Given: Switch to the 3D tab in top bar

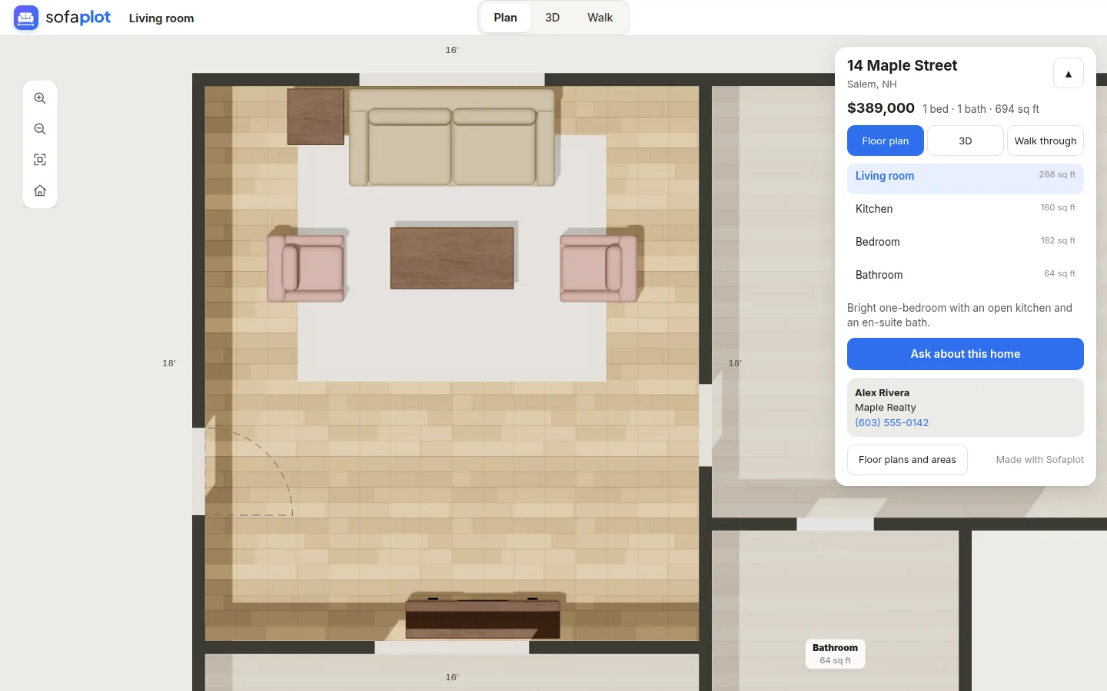Looking at the screenshot, I should pyautogui.click(x=552, y=18).
